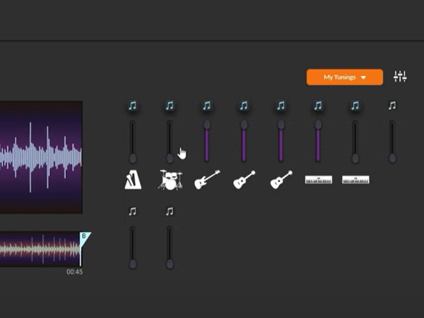Open the mixer settings sliders icon
This screenshot has width=424, height=318.
[x=400, y=76]
